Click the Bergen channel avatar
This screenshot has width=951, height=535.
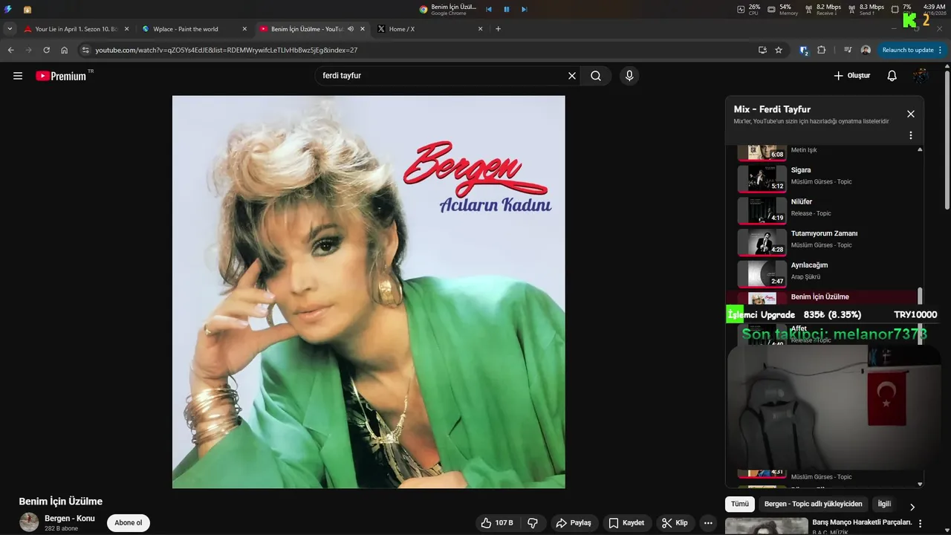click(29, 522)
